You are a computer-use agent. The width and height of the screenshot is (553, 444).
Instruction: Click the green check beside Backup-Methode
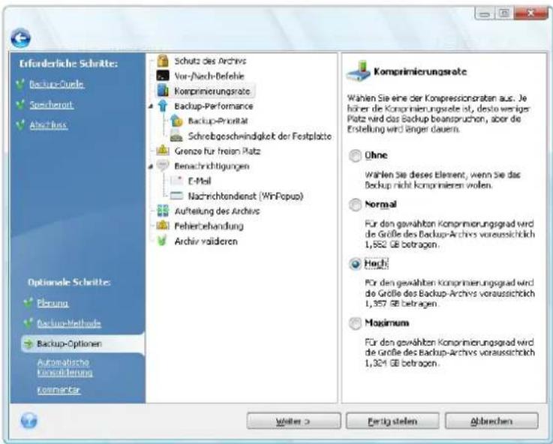click(29, 323)
